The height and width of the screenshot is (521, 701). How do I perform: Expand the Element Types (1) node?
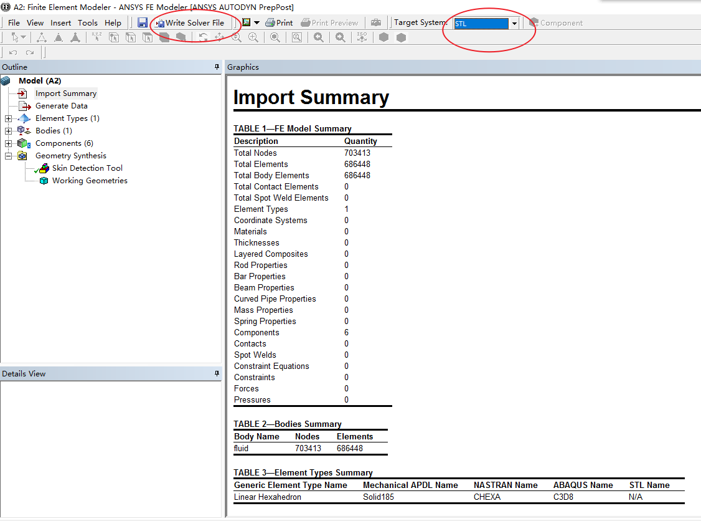[8, 118]
